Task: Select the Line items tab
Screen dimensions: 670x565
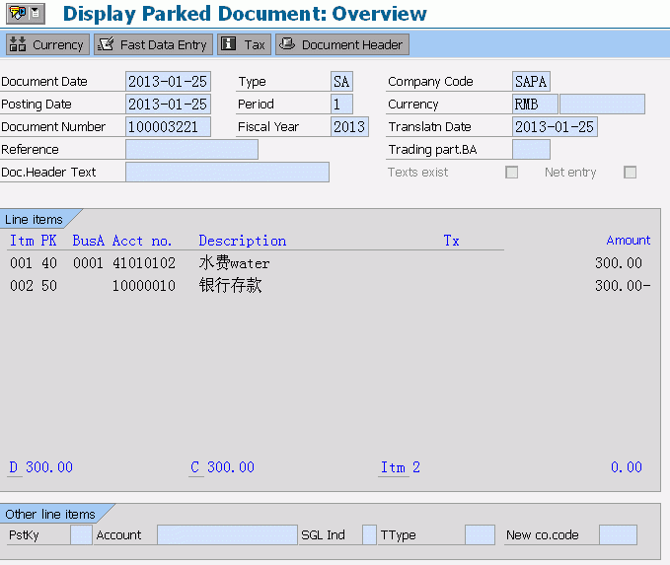Action: (35, 219)
